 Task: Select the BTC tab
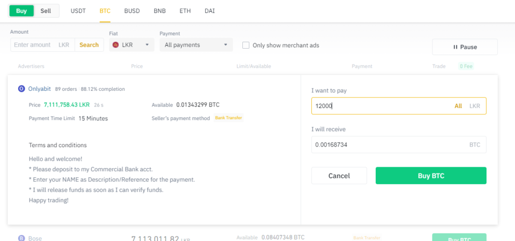[x=105, y=11]
